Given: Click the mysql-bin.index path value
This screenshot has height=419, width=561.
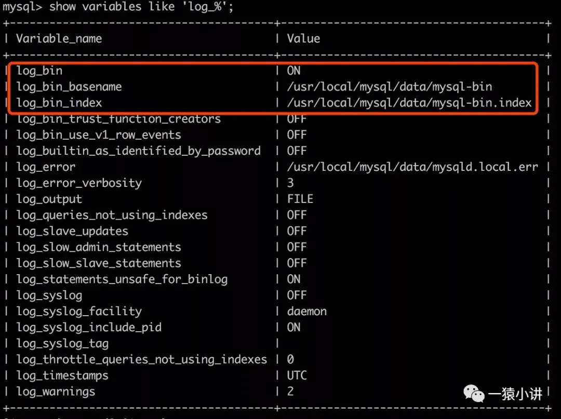Looking at the screenshot, I should pyautogui.click(x=409, y=103).
